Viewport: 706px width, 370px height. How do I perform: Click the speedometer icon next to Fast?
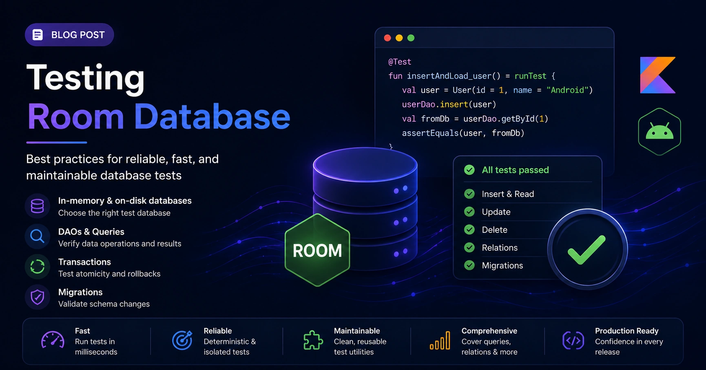53,340
